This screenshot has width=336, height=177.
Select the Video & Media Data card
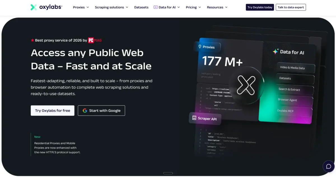296,68
